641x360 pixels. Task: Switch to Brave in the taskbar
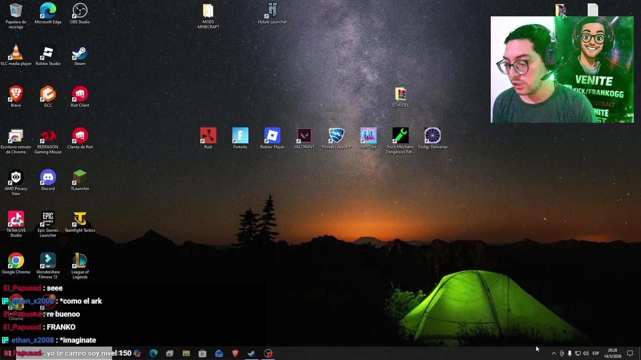click(x=235, y=353)
